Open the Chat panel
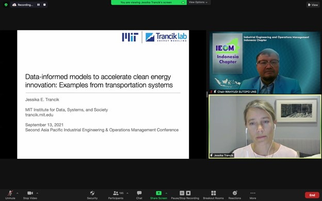Screen dimensions: 322x201 pos(139,195)
